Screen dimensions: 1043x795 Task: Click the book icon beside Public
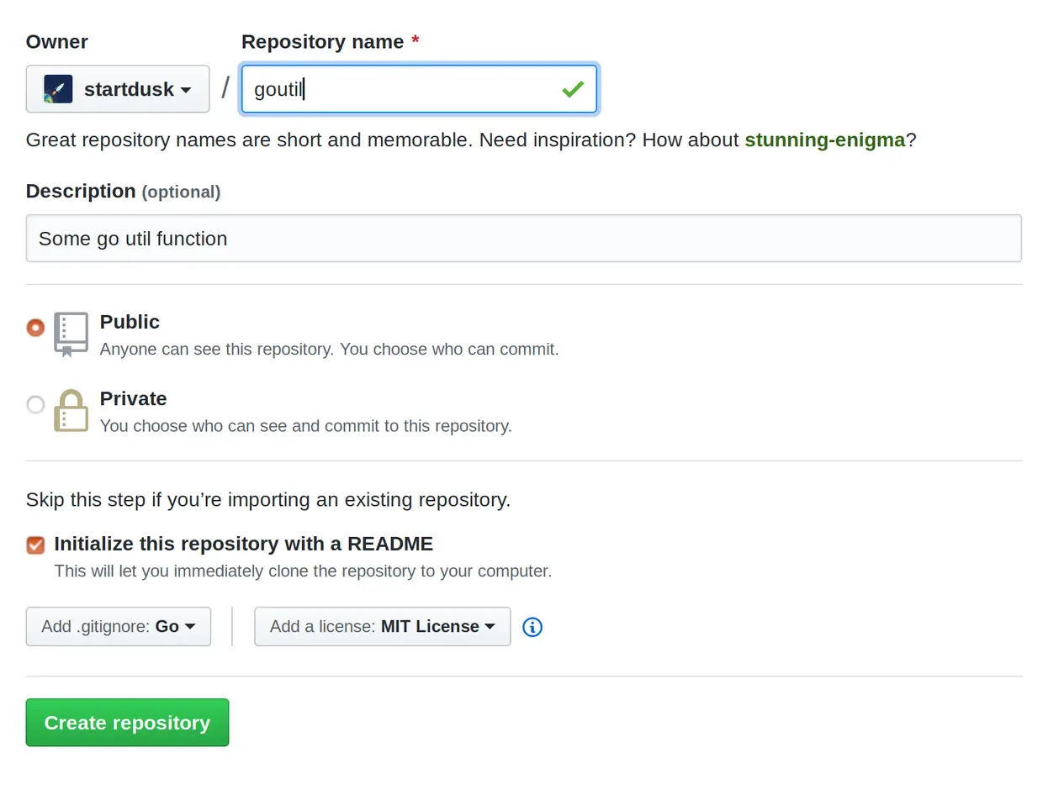click(x=71, y=334)
